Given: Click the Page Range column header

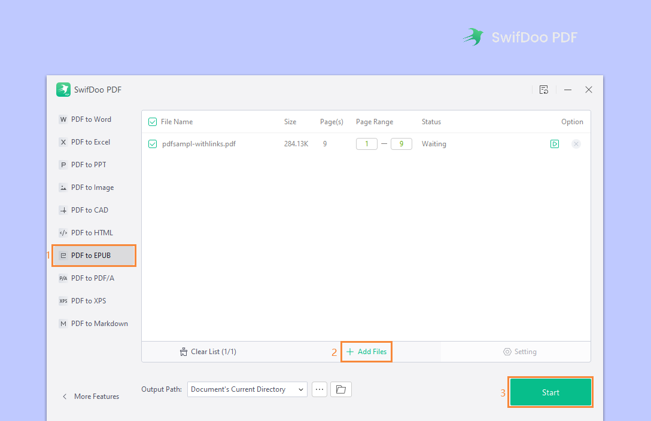Looking at the screenshot, I should [375, 122].
